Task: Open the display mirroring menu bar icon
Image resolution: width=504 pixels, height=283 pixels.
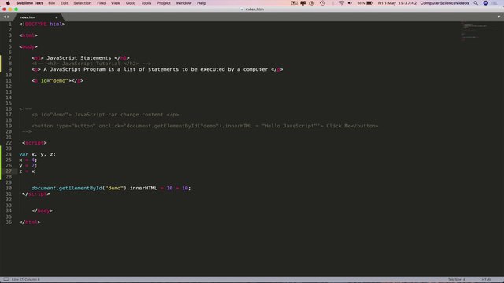Action: coord(303,3)
